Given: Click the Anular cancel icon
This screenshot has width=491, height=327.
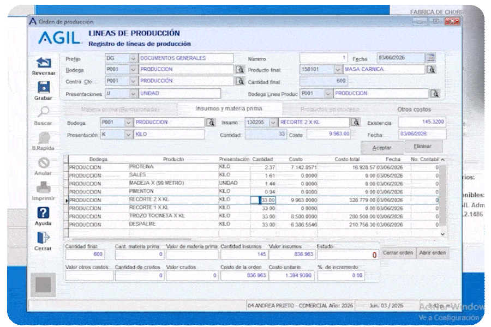Looking at the screenshot, I should tap(44, 163).
